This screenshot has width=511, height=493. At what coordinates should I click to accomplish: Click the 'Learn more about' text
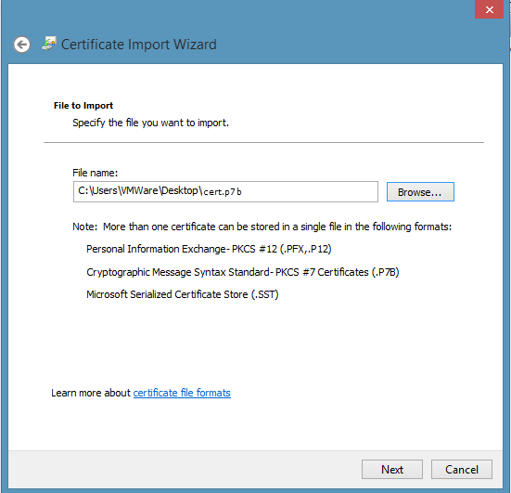pos(91,393)
